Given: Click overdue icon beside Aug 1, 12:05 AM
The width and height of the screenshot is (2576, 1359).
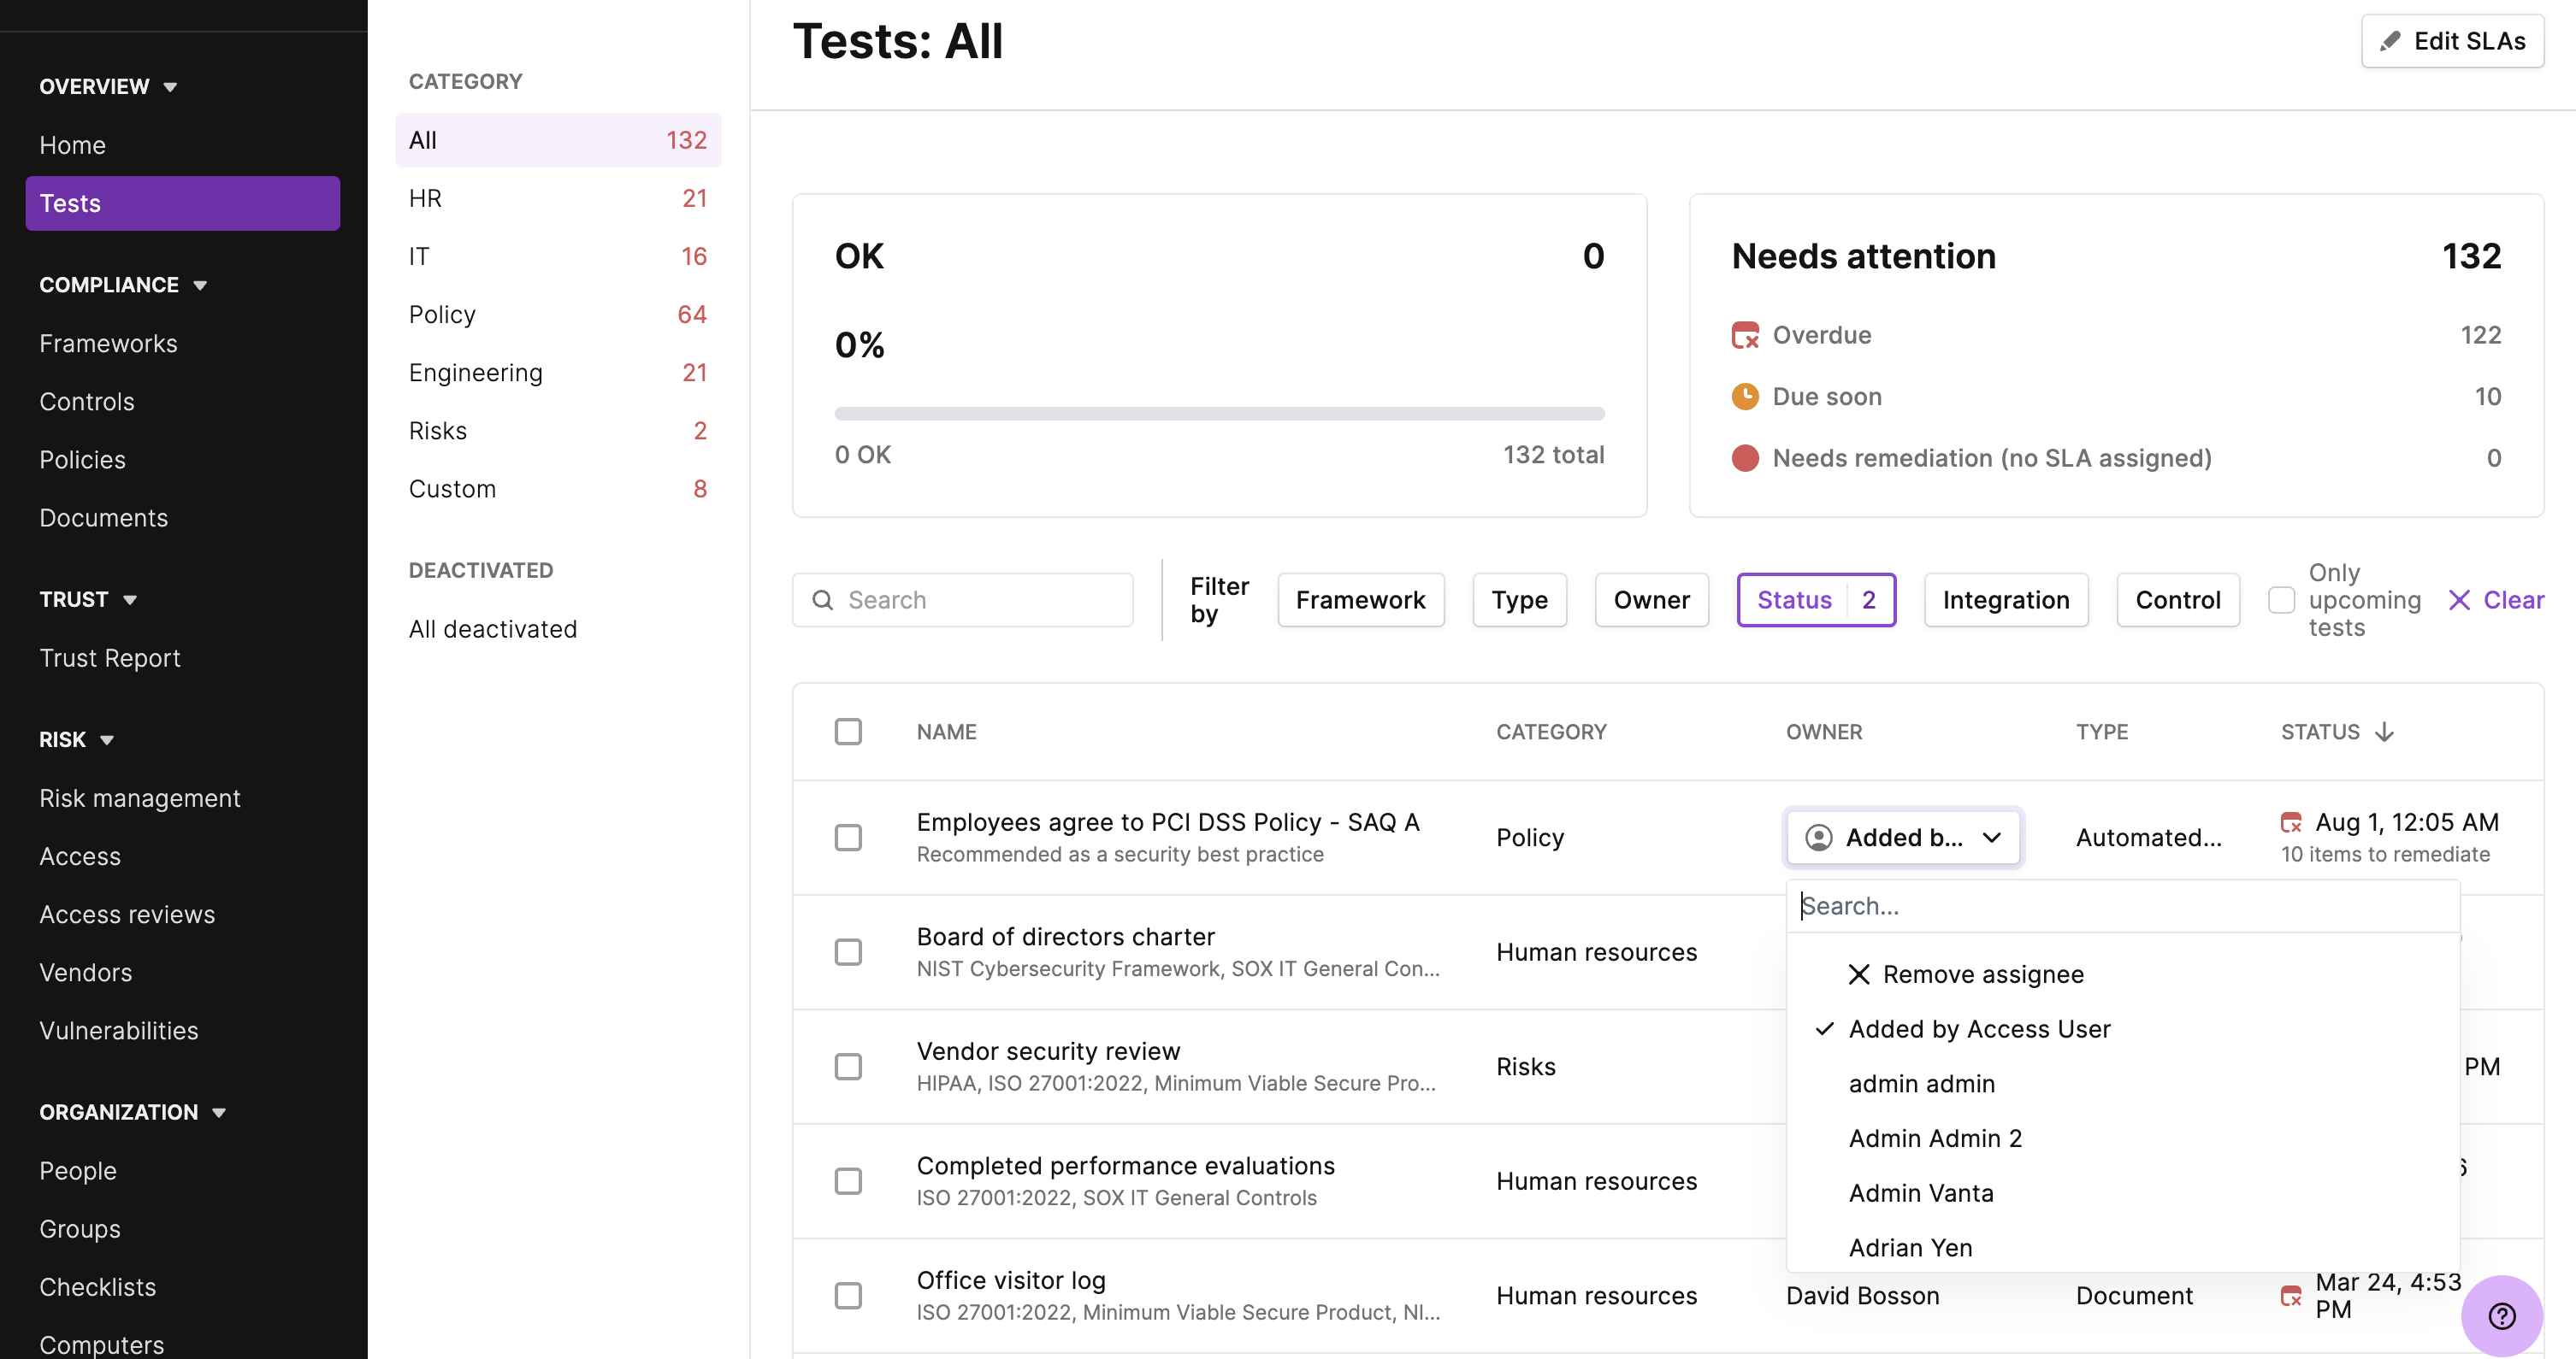Looking at the screenshot, I should click(x=2291, y=822).
